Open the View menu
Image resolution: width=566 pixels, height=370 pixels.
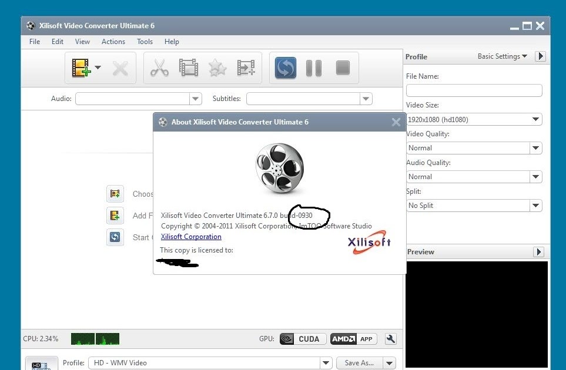coord(82,42)
